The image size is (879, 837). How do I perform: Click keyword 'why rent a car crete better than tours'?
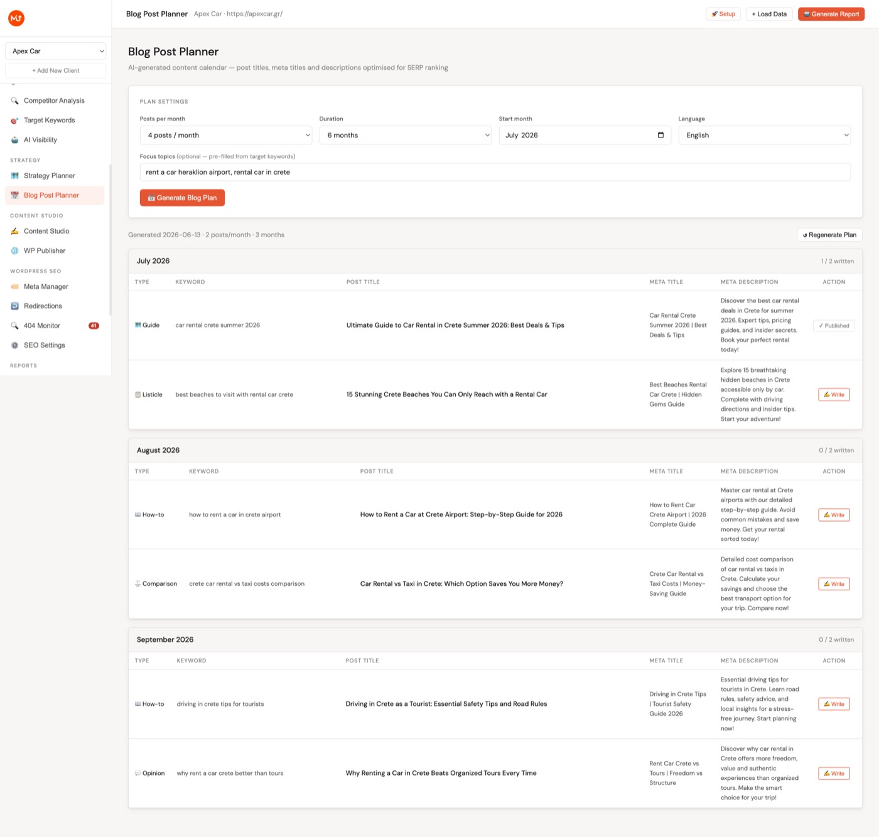pos(230,774)
